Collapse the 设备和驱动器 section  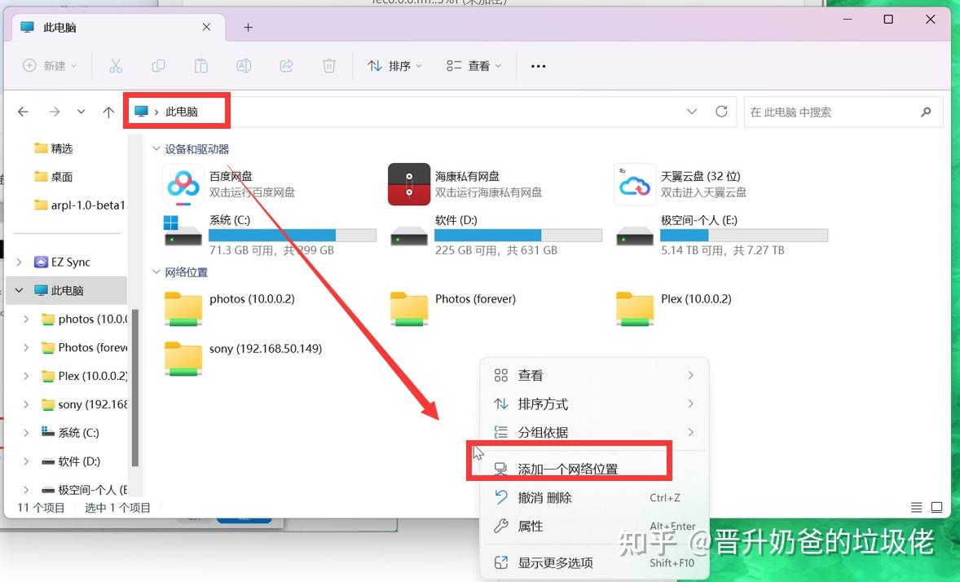point(156,148)
